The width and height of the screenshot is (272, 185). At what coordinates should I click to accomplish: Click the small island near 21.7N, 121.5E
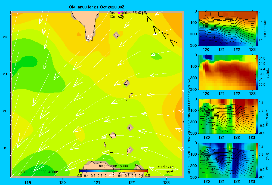tap(116, 35)
